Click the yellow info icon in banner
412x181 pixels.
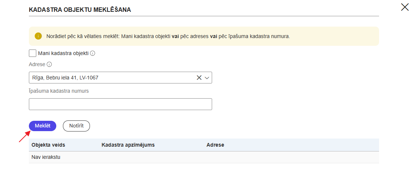(x=38, y=36)
